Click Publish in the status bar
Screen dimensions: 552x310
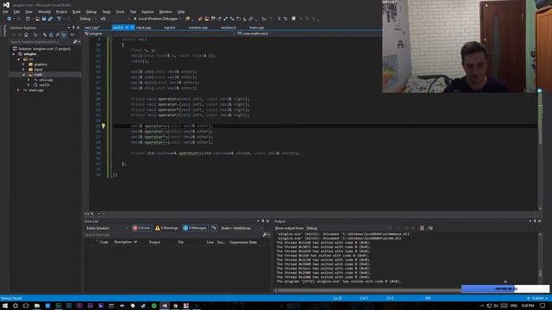tap(537, 298)
